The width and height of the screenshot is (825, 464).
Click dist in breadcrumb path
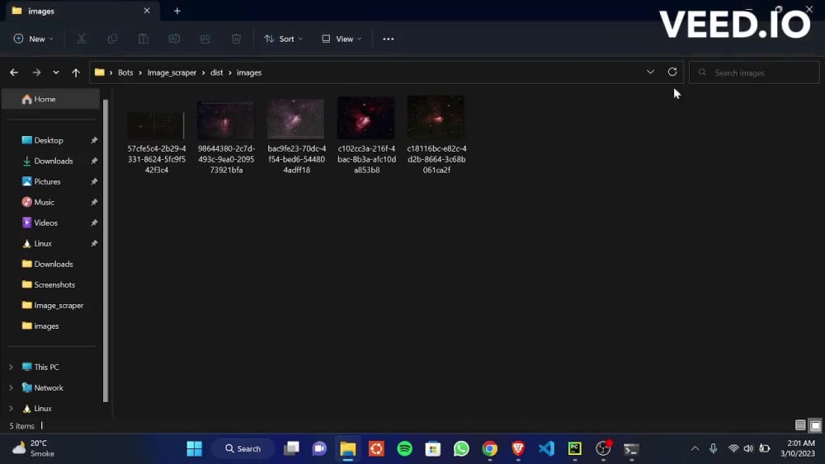coord(217,73)
